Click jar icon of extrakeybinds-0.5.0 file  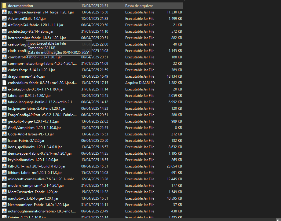[x=4, y=89]
